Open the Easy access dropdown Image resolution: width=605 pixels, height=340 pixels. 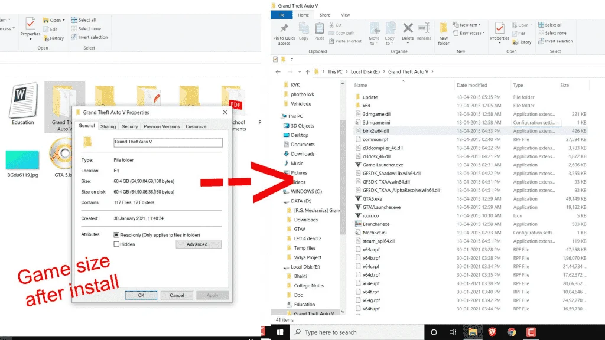coord(469,33)
